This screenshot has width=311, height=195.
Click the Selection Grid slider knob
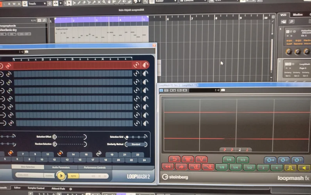coord(127,137)
